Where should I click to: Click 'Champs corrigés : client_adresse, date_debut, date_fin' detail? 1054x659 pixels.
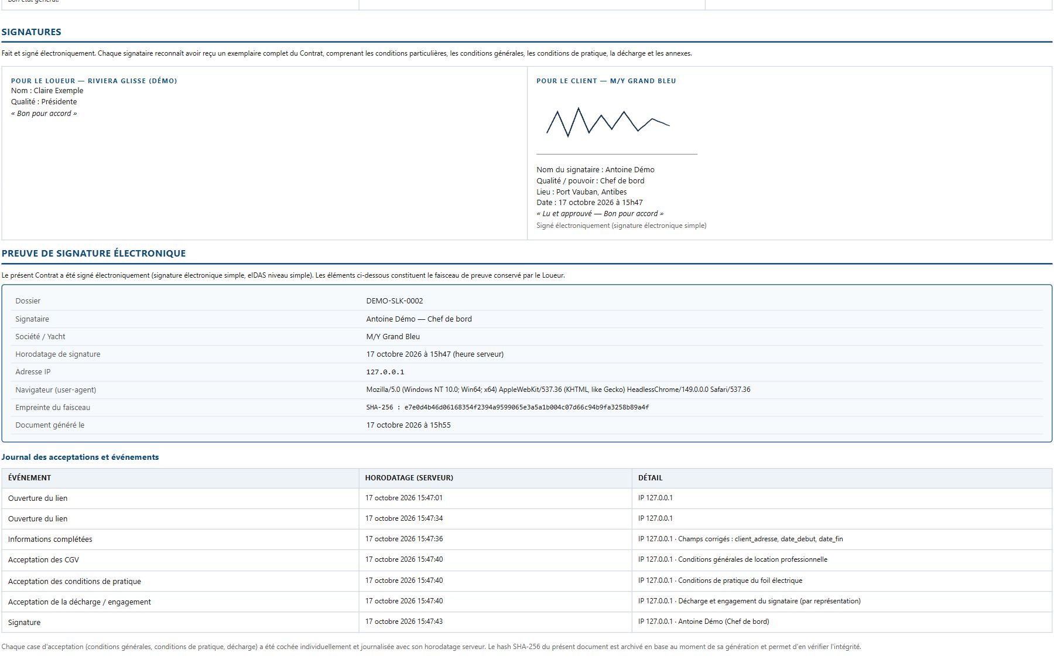(x=760, y=539)
